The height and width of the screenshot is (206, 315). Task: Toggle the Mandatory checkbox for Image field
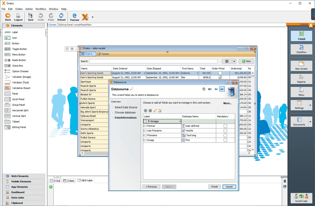pyautogui.click(x=225, y=140)
